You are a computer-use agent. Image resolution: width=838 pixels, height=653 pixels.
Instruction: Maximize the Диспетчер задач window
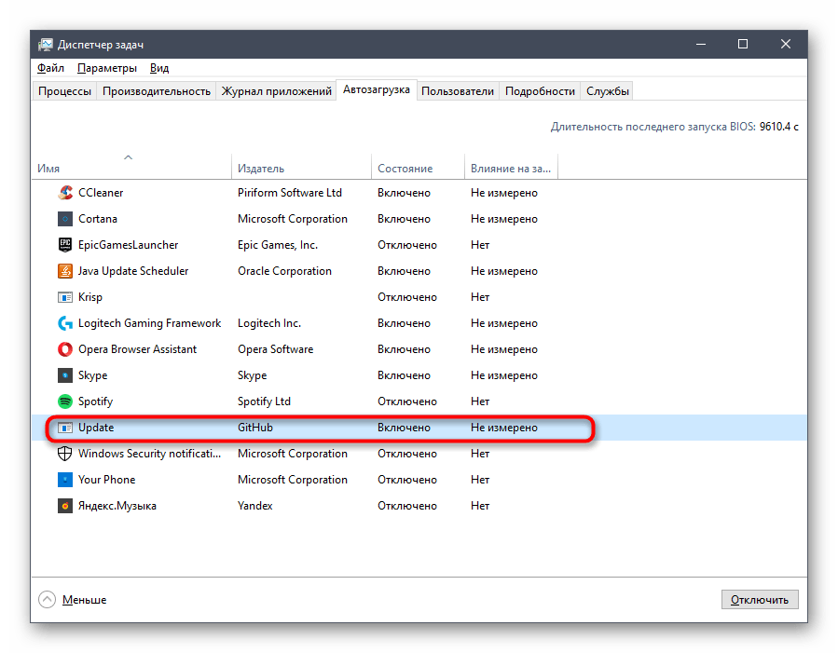(743, 45)
